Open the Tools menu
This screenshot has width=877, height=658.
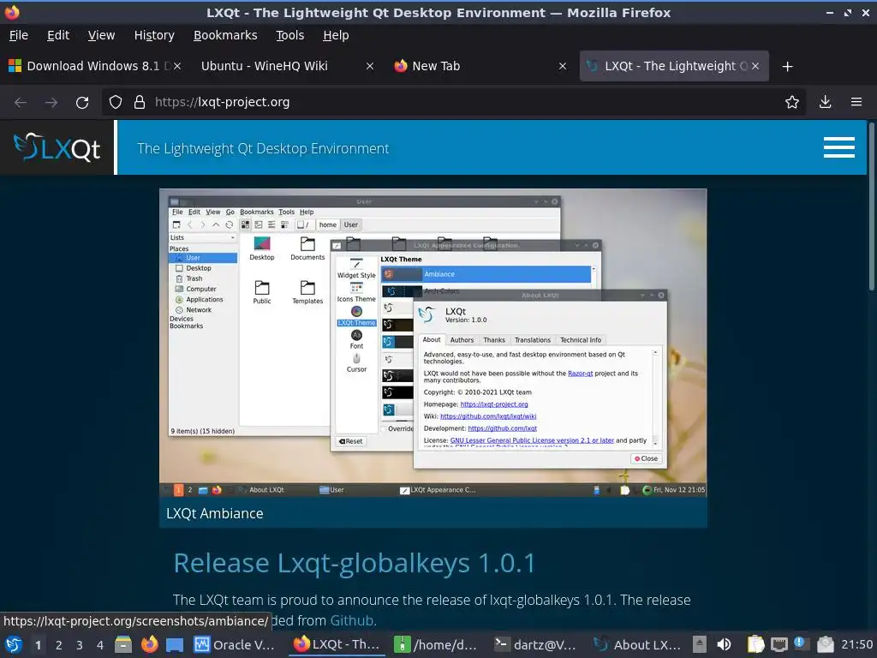289,35
